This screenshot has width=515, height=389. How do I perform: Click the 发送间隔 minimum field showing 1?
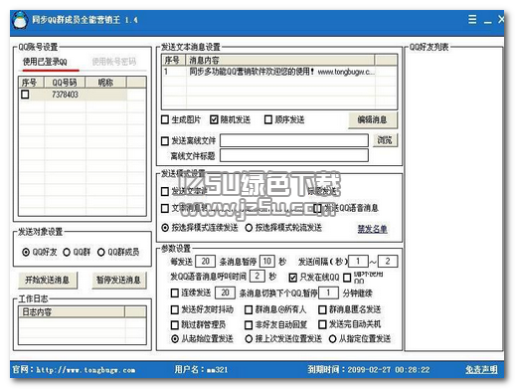click(x=358, y=262)
